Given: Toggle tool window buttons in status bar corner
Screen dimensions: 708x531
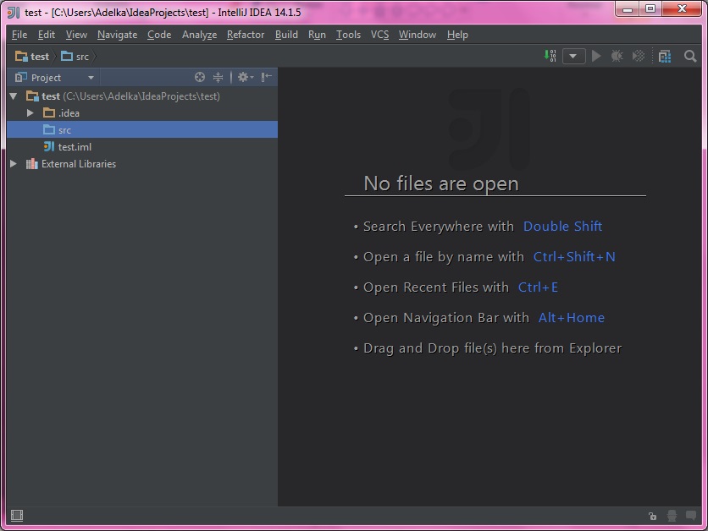Looking at the screenshot, I should [17, 515].
